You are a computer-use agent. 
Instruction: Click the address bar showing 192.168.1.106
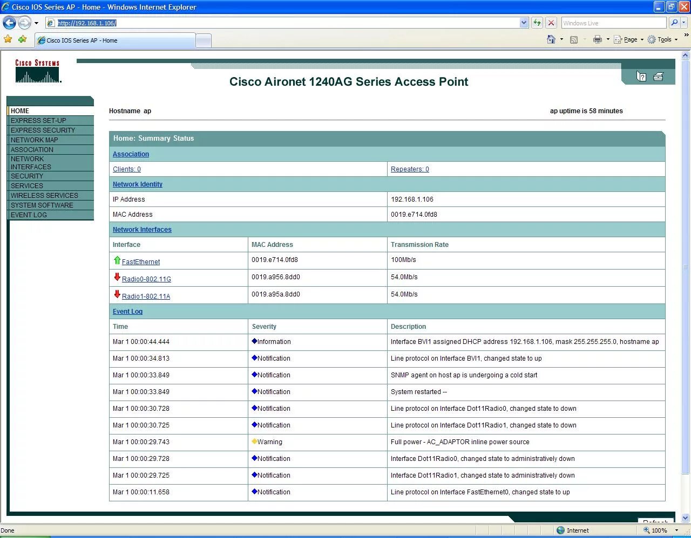pos(282,23)
